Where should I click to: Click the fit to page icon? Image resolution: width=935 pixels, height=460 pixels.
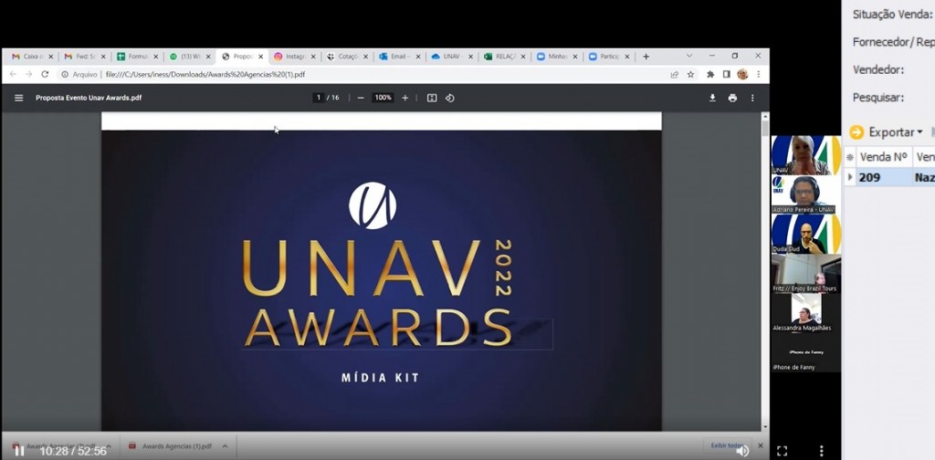432,98
